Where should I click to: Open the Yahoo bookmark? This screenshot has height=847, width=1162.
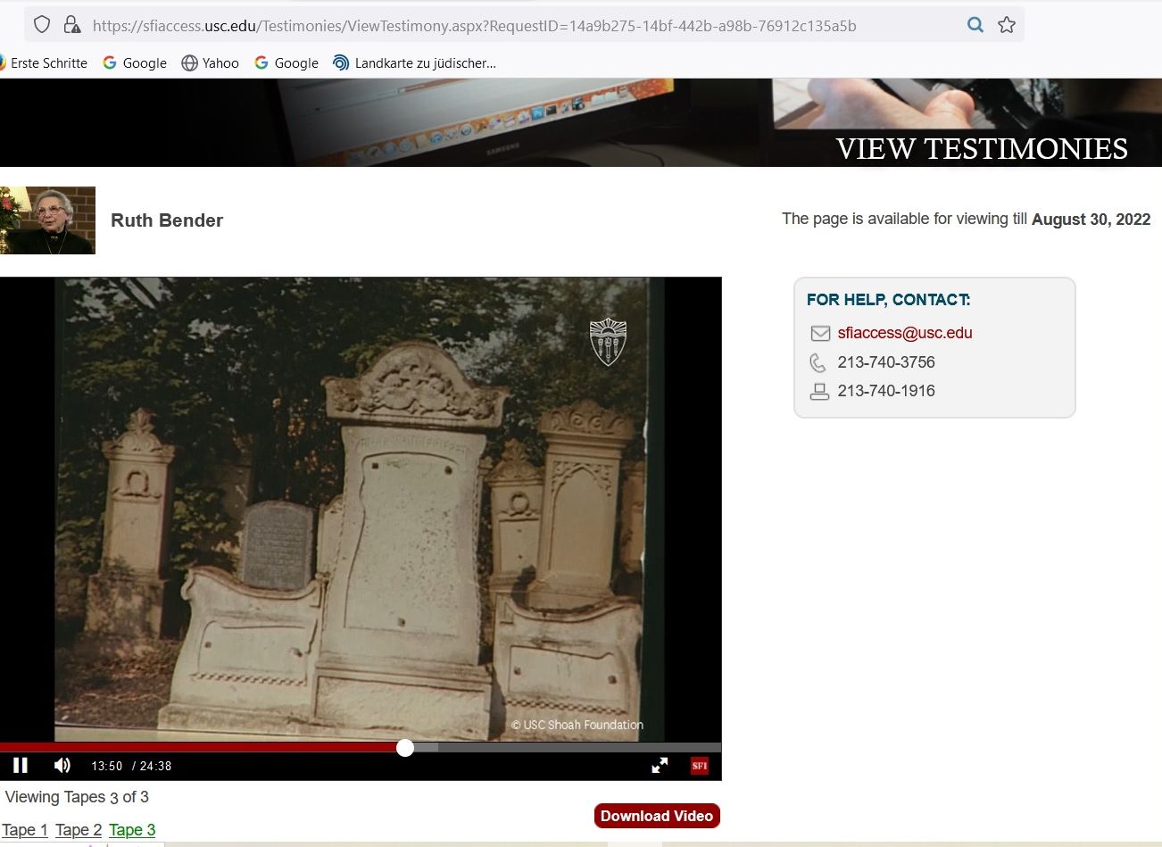pyautogui.click(x=211, y=62)
